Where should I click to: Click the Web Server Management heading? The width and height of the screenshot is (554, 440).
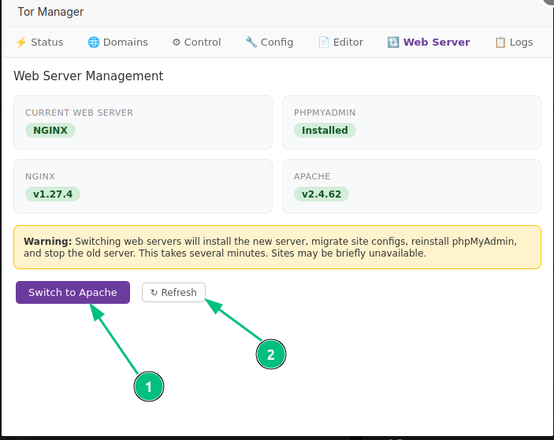88,76
